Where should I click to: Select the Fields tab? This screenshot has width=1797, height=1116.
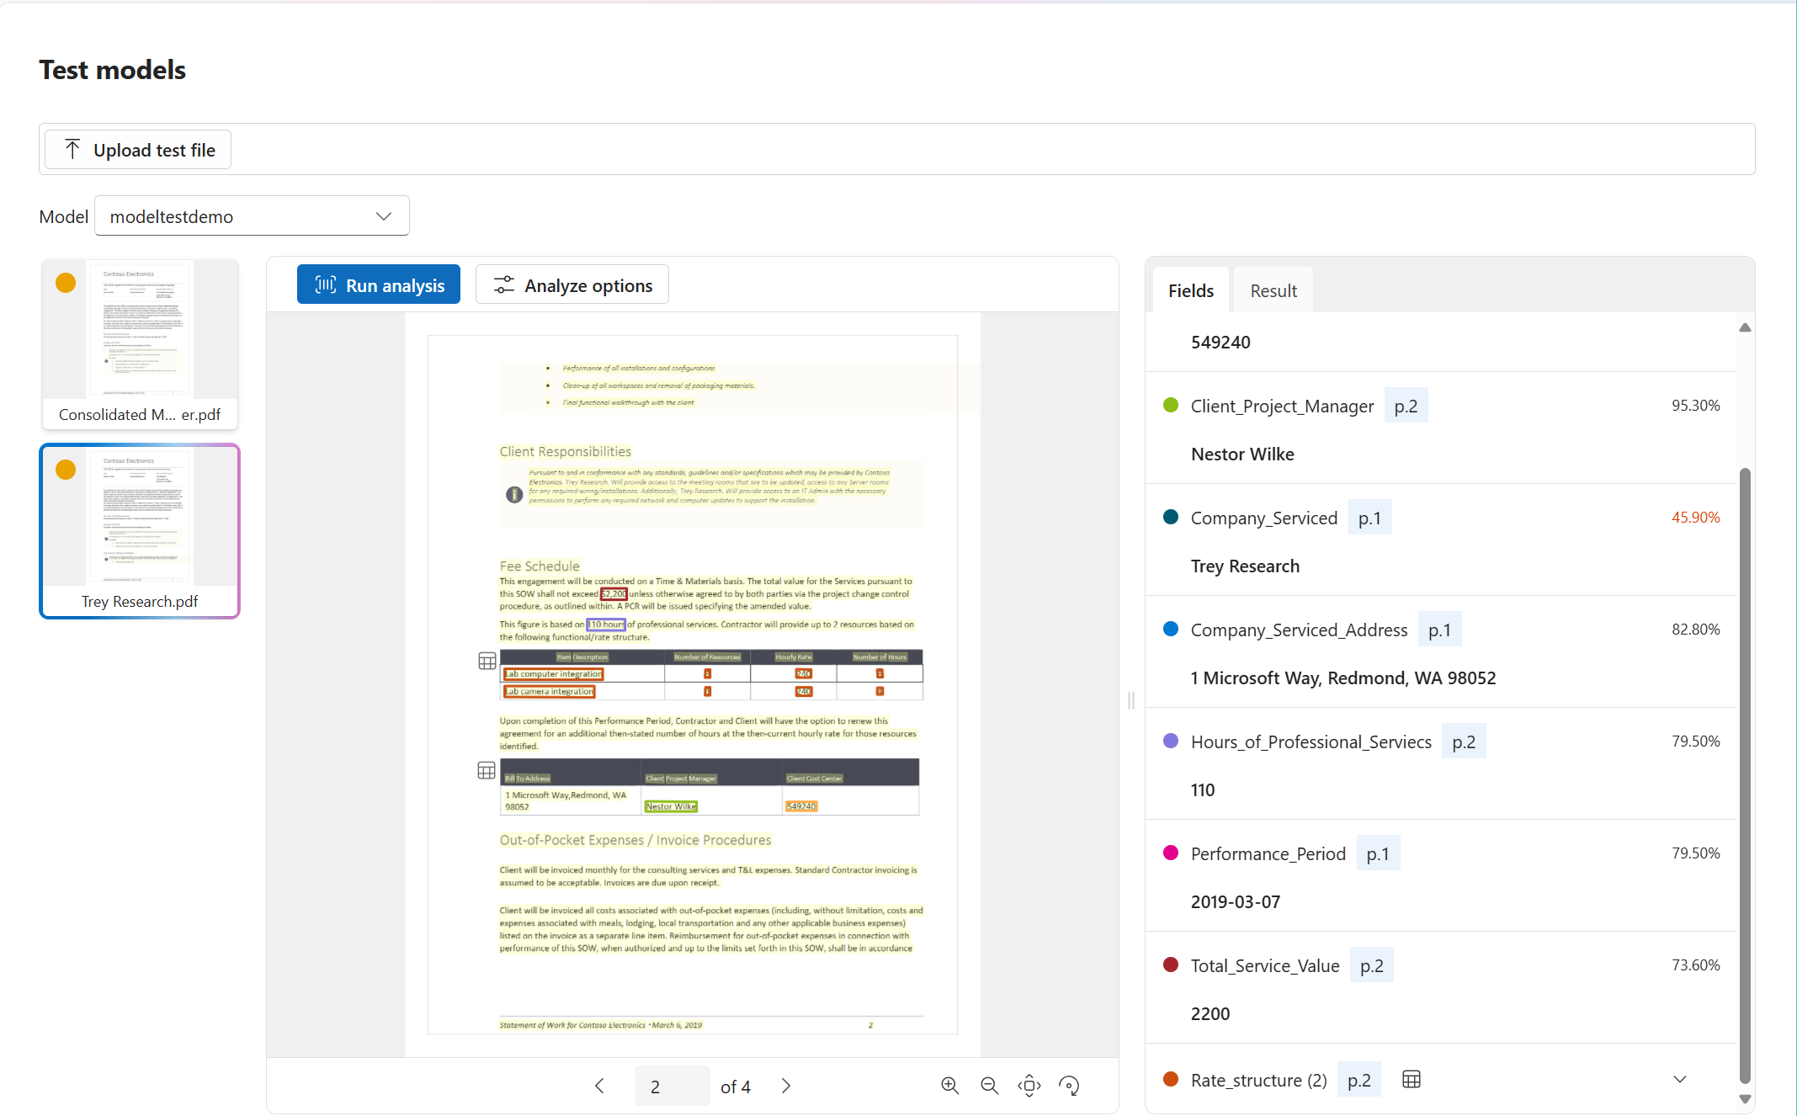pos(1189,290)
